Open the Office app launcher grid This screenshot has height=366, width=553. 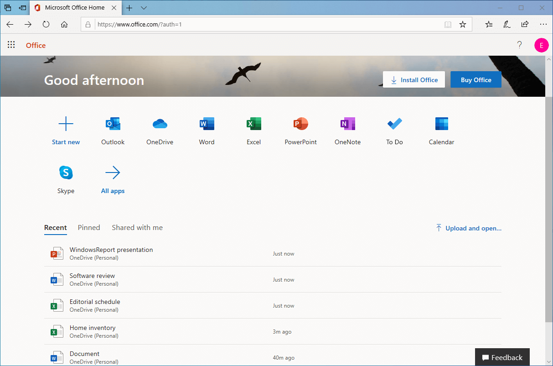[11, 45]
